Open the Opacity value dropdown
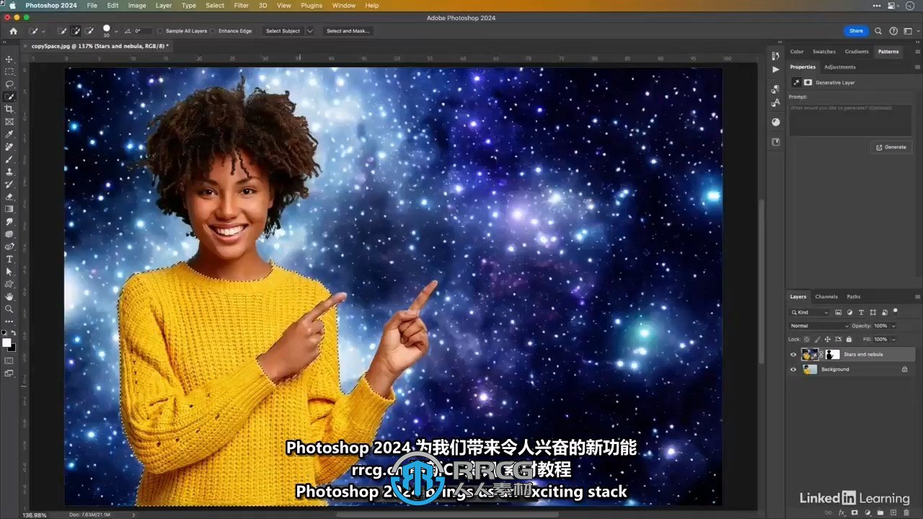Image resolution: width=923 pixels, height=519 pixels. click(x=894, y=326)
